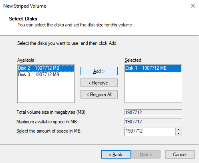The width and height of the screenshot is (199, 163).
Task: Click the Selected: label
Action: pos(133,60)
